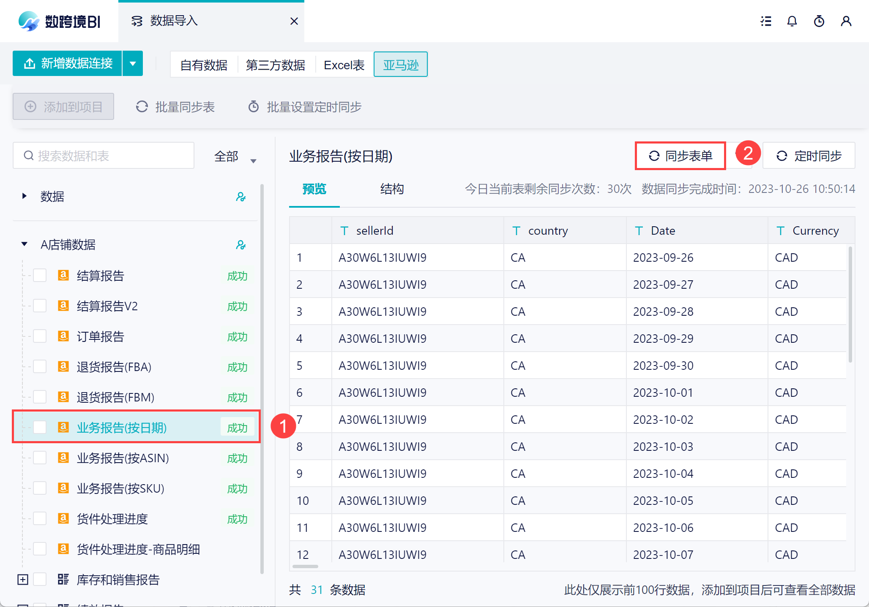This screenshot has width=869, height=607.
Task: Open the user account profile icon
Action: click(846, 21)
